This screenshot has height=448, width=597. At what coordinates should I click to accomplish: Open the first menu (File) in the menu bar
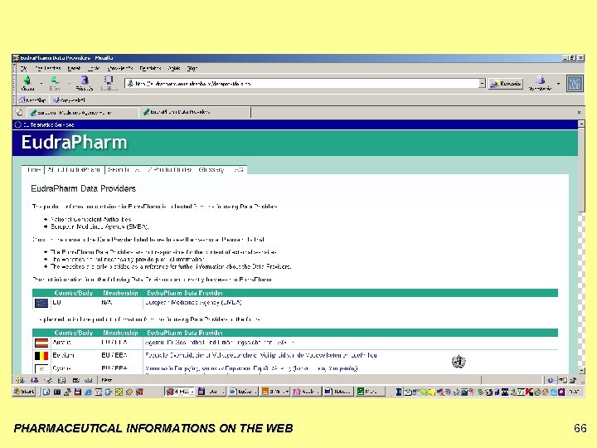[x=23, y=68]
